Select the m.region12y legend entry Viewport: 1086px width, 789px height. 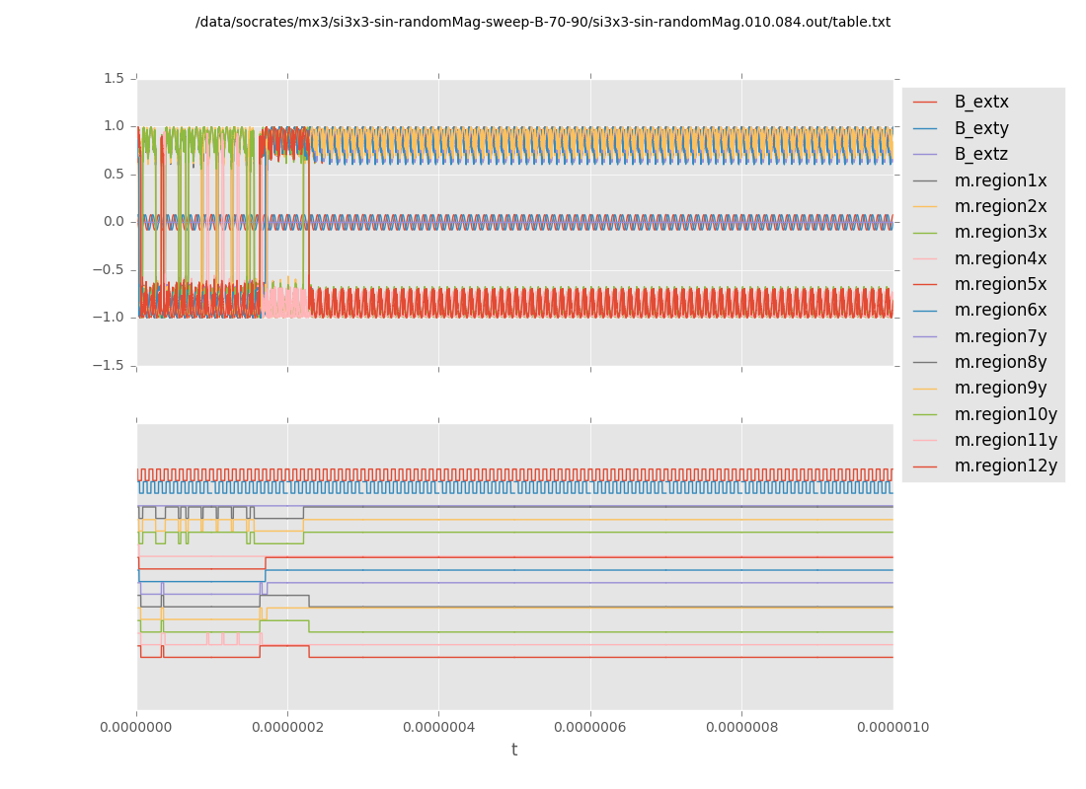click(1005, 466)
